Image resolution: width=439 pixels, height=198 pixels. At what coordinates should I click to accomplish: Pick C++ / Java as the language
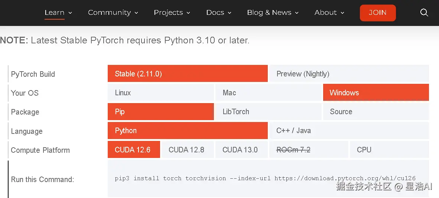pyautogui.click(x=349, y=131)
